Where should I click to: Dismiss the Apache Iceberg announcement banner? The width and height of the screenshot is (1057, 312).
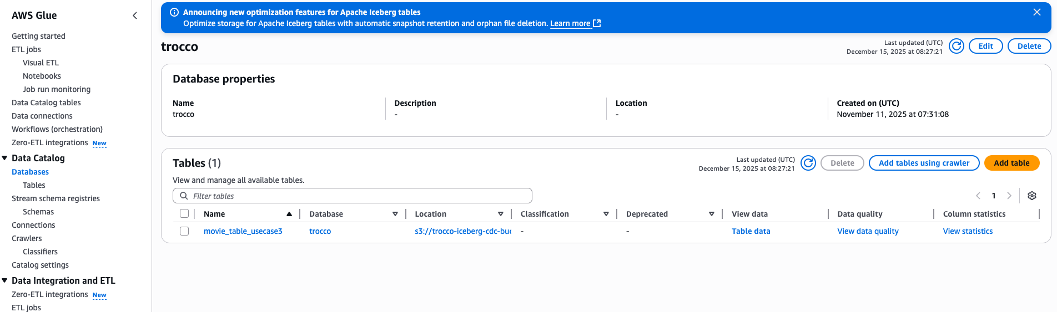coord(1036,12)
